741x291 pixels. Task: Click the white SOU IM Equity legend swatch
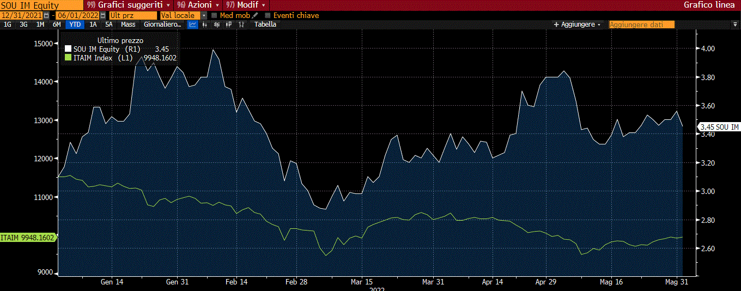tap(68, 49)
